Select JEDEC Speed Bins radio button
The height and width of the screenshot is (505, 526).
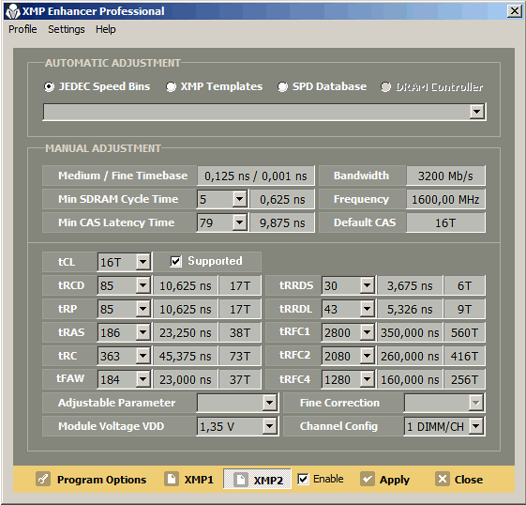[x=49, y=87]
